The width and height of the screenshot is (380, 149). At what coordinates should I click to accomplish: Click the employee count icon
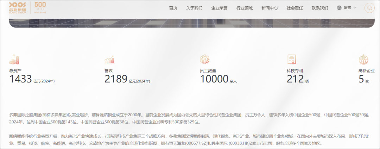(x=204, y=60)
